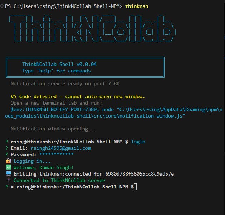This screenshot has width=225, height=215.
Task: Click 'Connected to ThinkNCollab server' text
Action: pyautogui.click(x=59, y=180)
